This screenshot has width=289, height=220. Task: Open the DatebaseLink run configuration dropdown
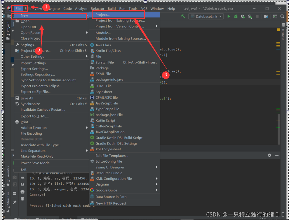pos(206,16)
